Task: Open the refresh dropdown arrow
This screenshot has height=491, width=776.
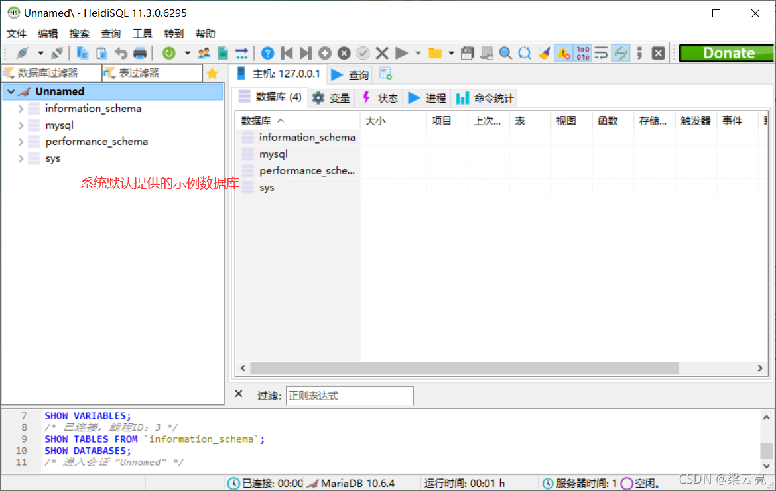Action: [x=187, y=53]
